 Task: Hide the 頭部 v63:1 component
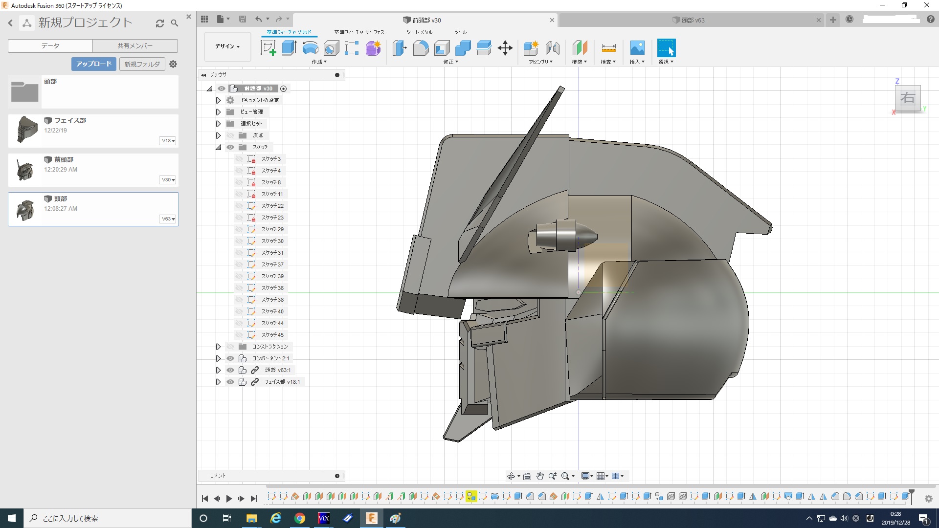coord(230,370)
